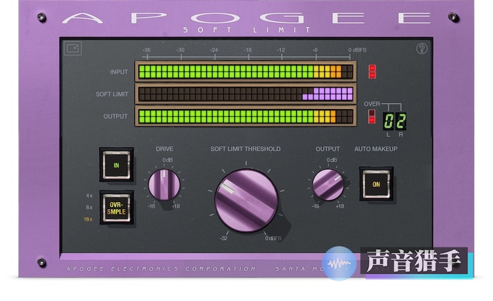Click the input clip indicator LEDs
Screen dimensions: 493x301
point(372,72)
